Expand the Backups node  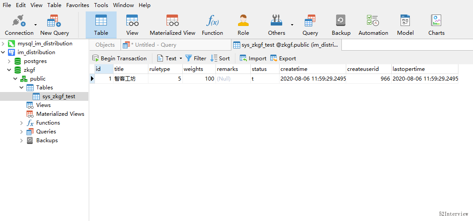tap(21, 140)
